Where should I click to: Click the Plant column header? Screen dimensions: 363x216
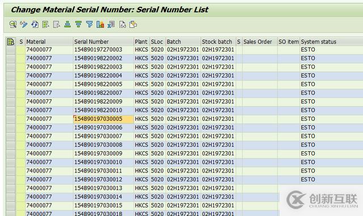tap(142, 42)
